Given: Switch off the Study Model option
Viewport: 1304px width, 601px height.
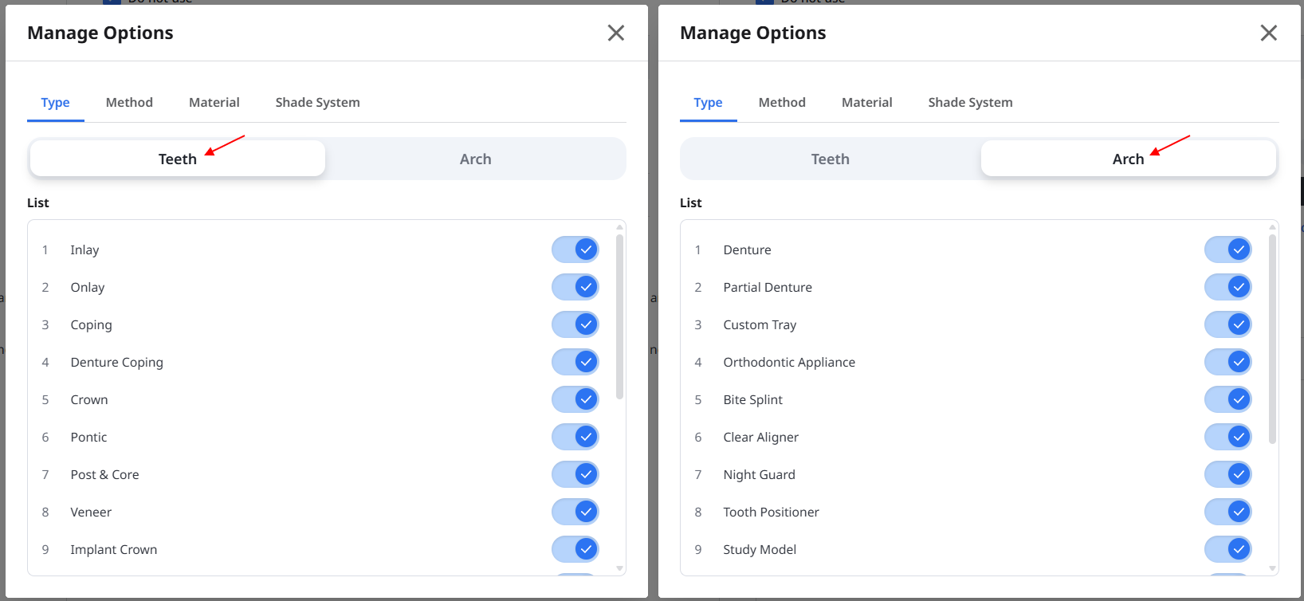Looking at the screenshot, I should (1228, 549).
